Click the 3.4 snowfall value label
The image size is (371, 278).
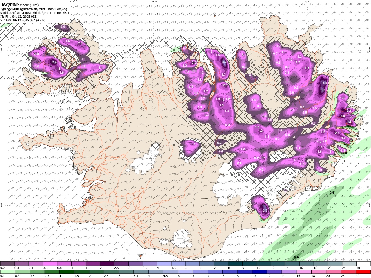[325, 83]
